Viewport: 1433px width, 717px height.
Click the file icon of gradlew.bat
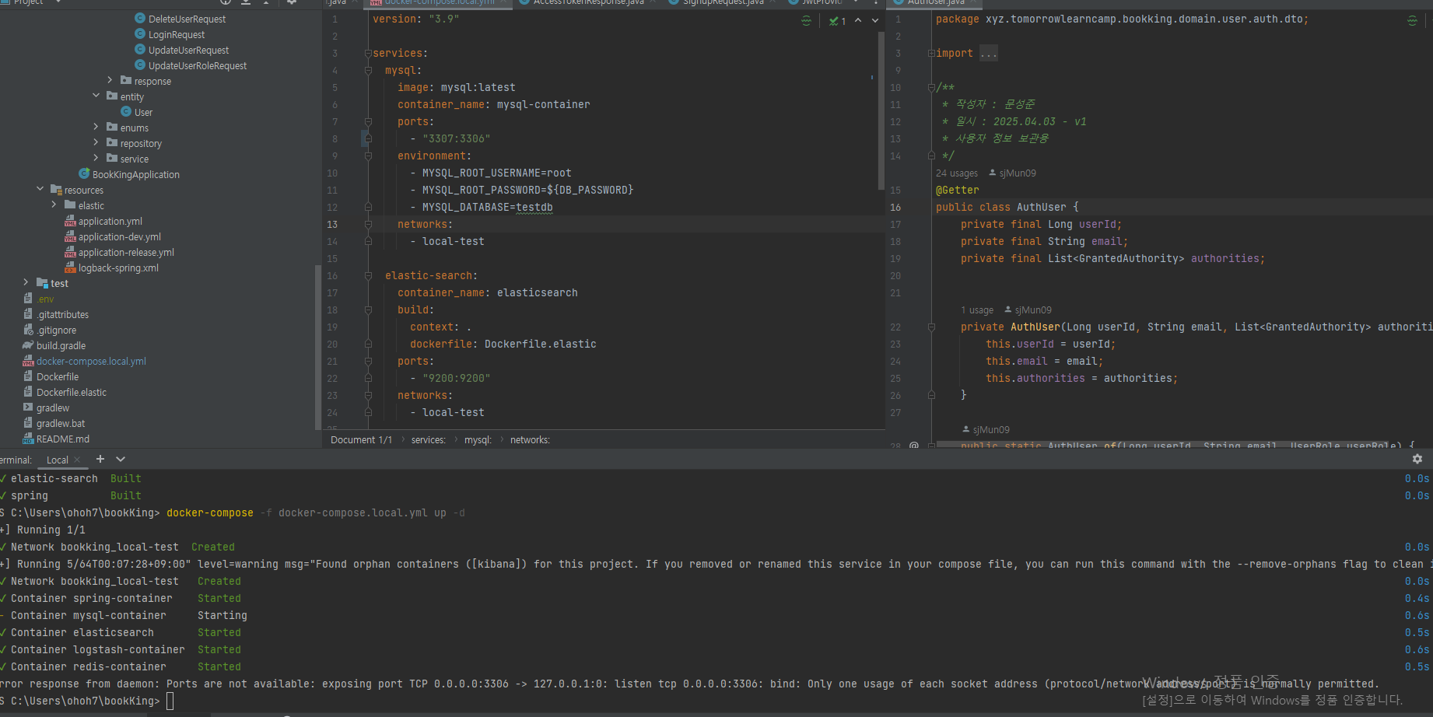pos(28,423)
